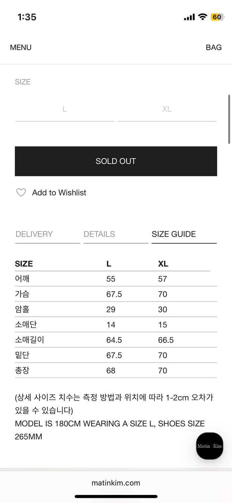
Task: Tap the Wi-Fi icon in the status bar
Action: click(x=202, y=17)
